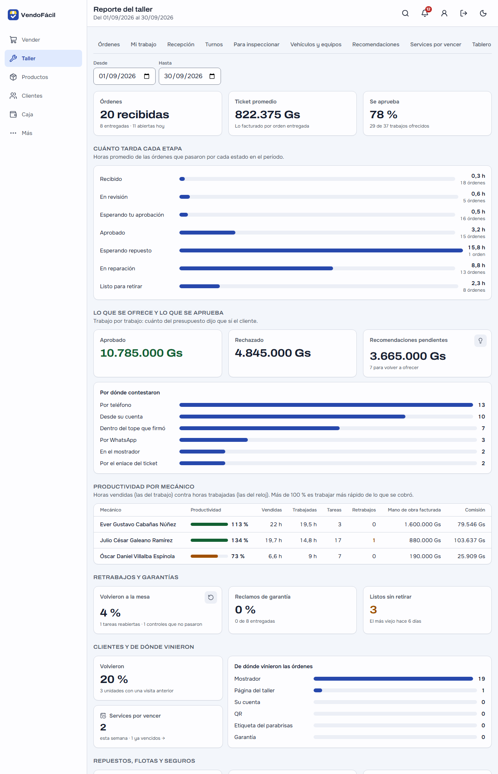This screenshot has height=774, width=498.
Task: Click the logout icon in header
Action: pos(464,13)
